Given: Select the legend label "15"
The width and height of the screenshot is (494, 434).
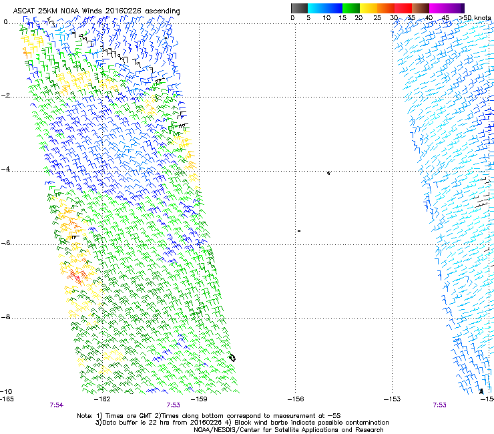Looking at the screenshot, I should 342,18.
